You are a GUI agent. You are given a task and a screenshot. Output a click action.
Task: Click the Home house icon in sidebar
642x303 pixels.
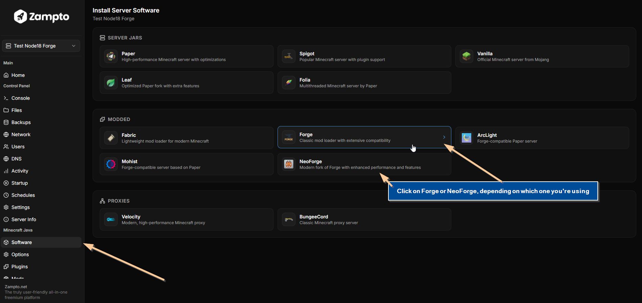(x=6, y=75)
